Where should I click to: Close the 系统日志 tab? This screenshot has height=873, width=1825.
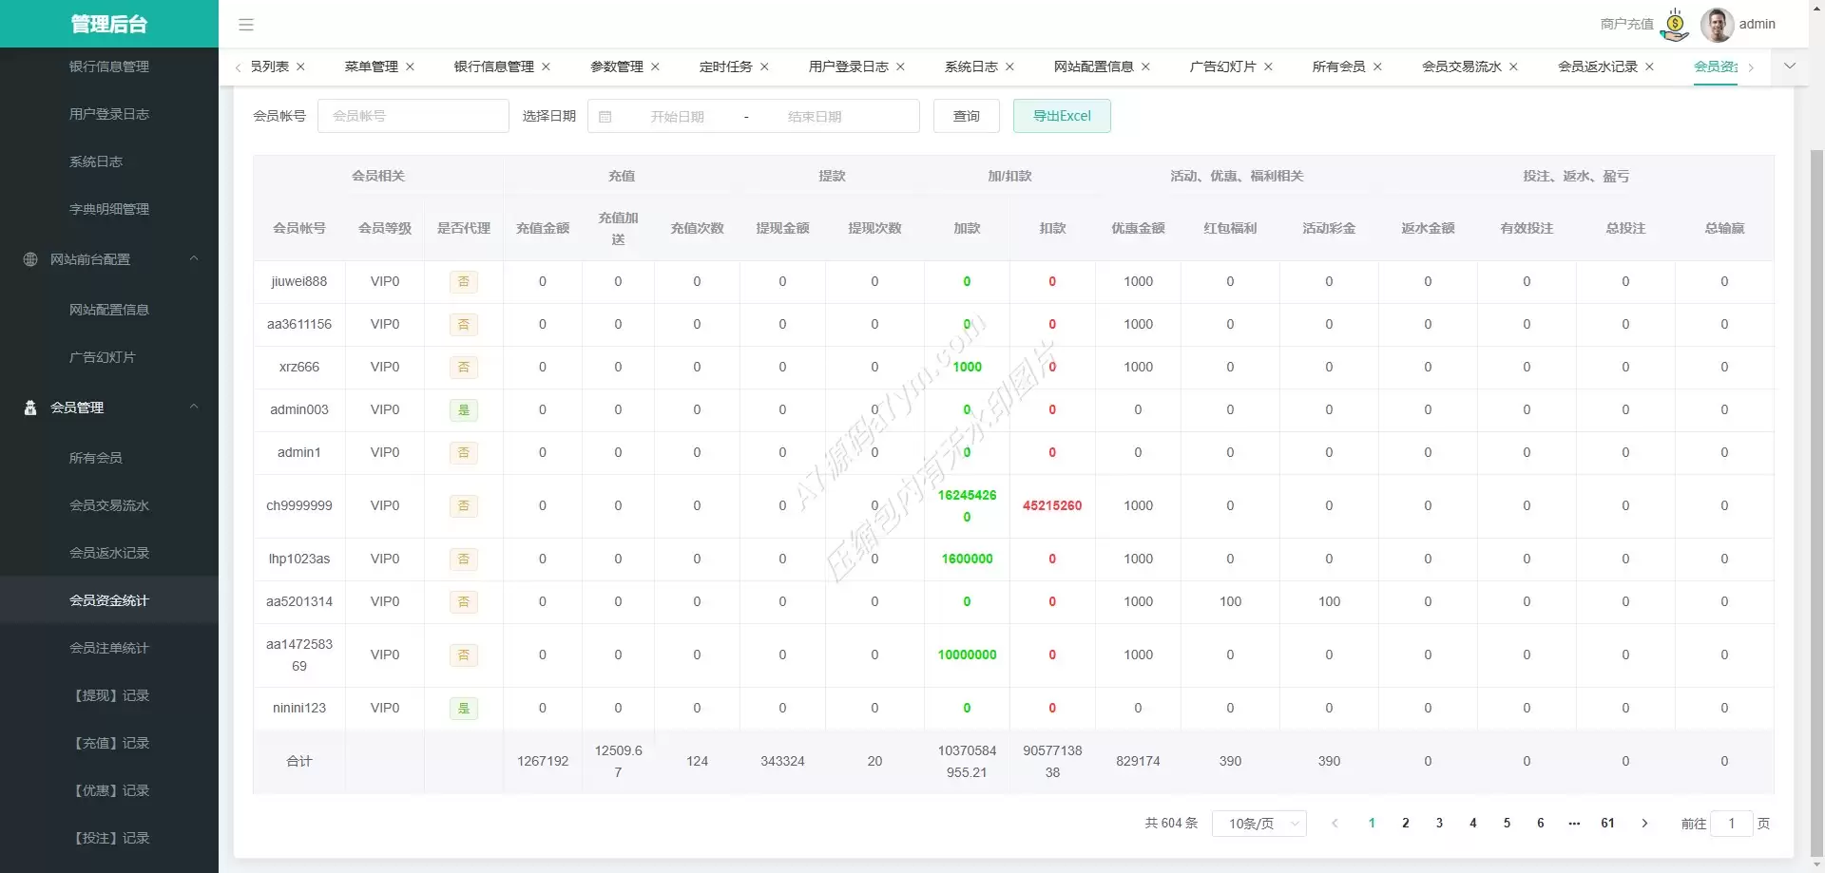pyautogui.click(x=1010, y=66)
